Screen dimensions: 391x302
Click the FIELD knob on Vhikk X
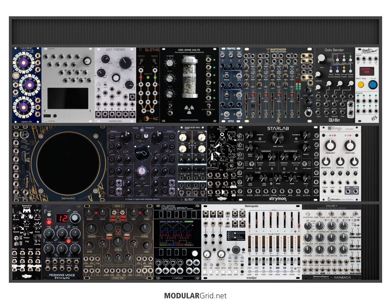coord(118,243)
